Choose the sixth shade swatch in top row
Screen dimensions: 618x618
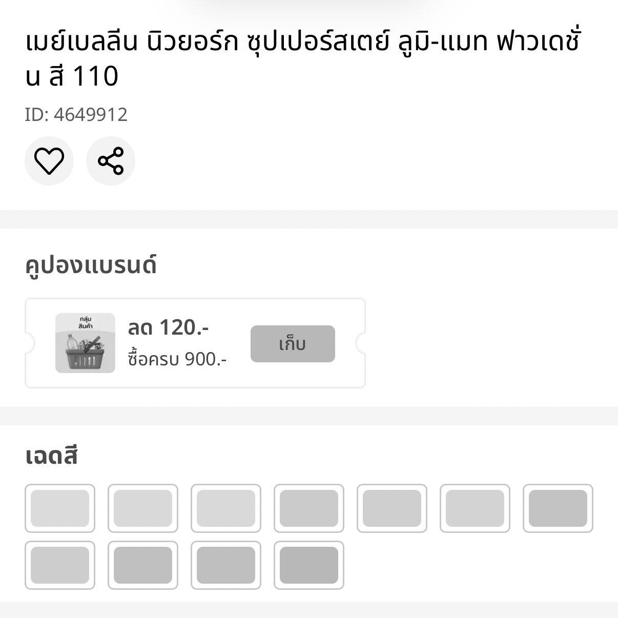[475, 508]
